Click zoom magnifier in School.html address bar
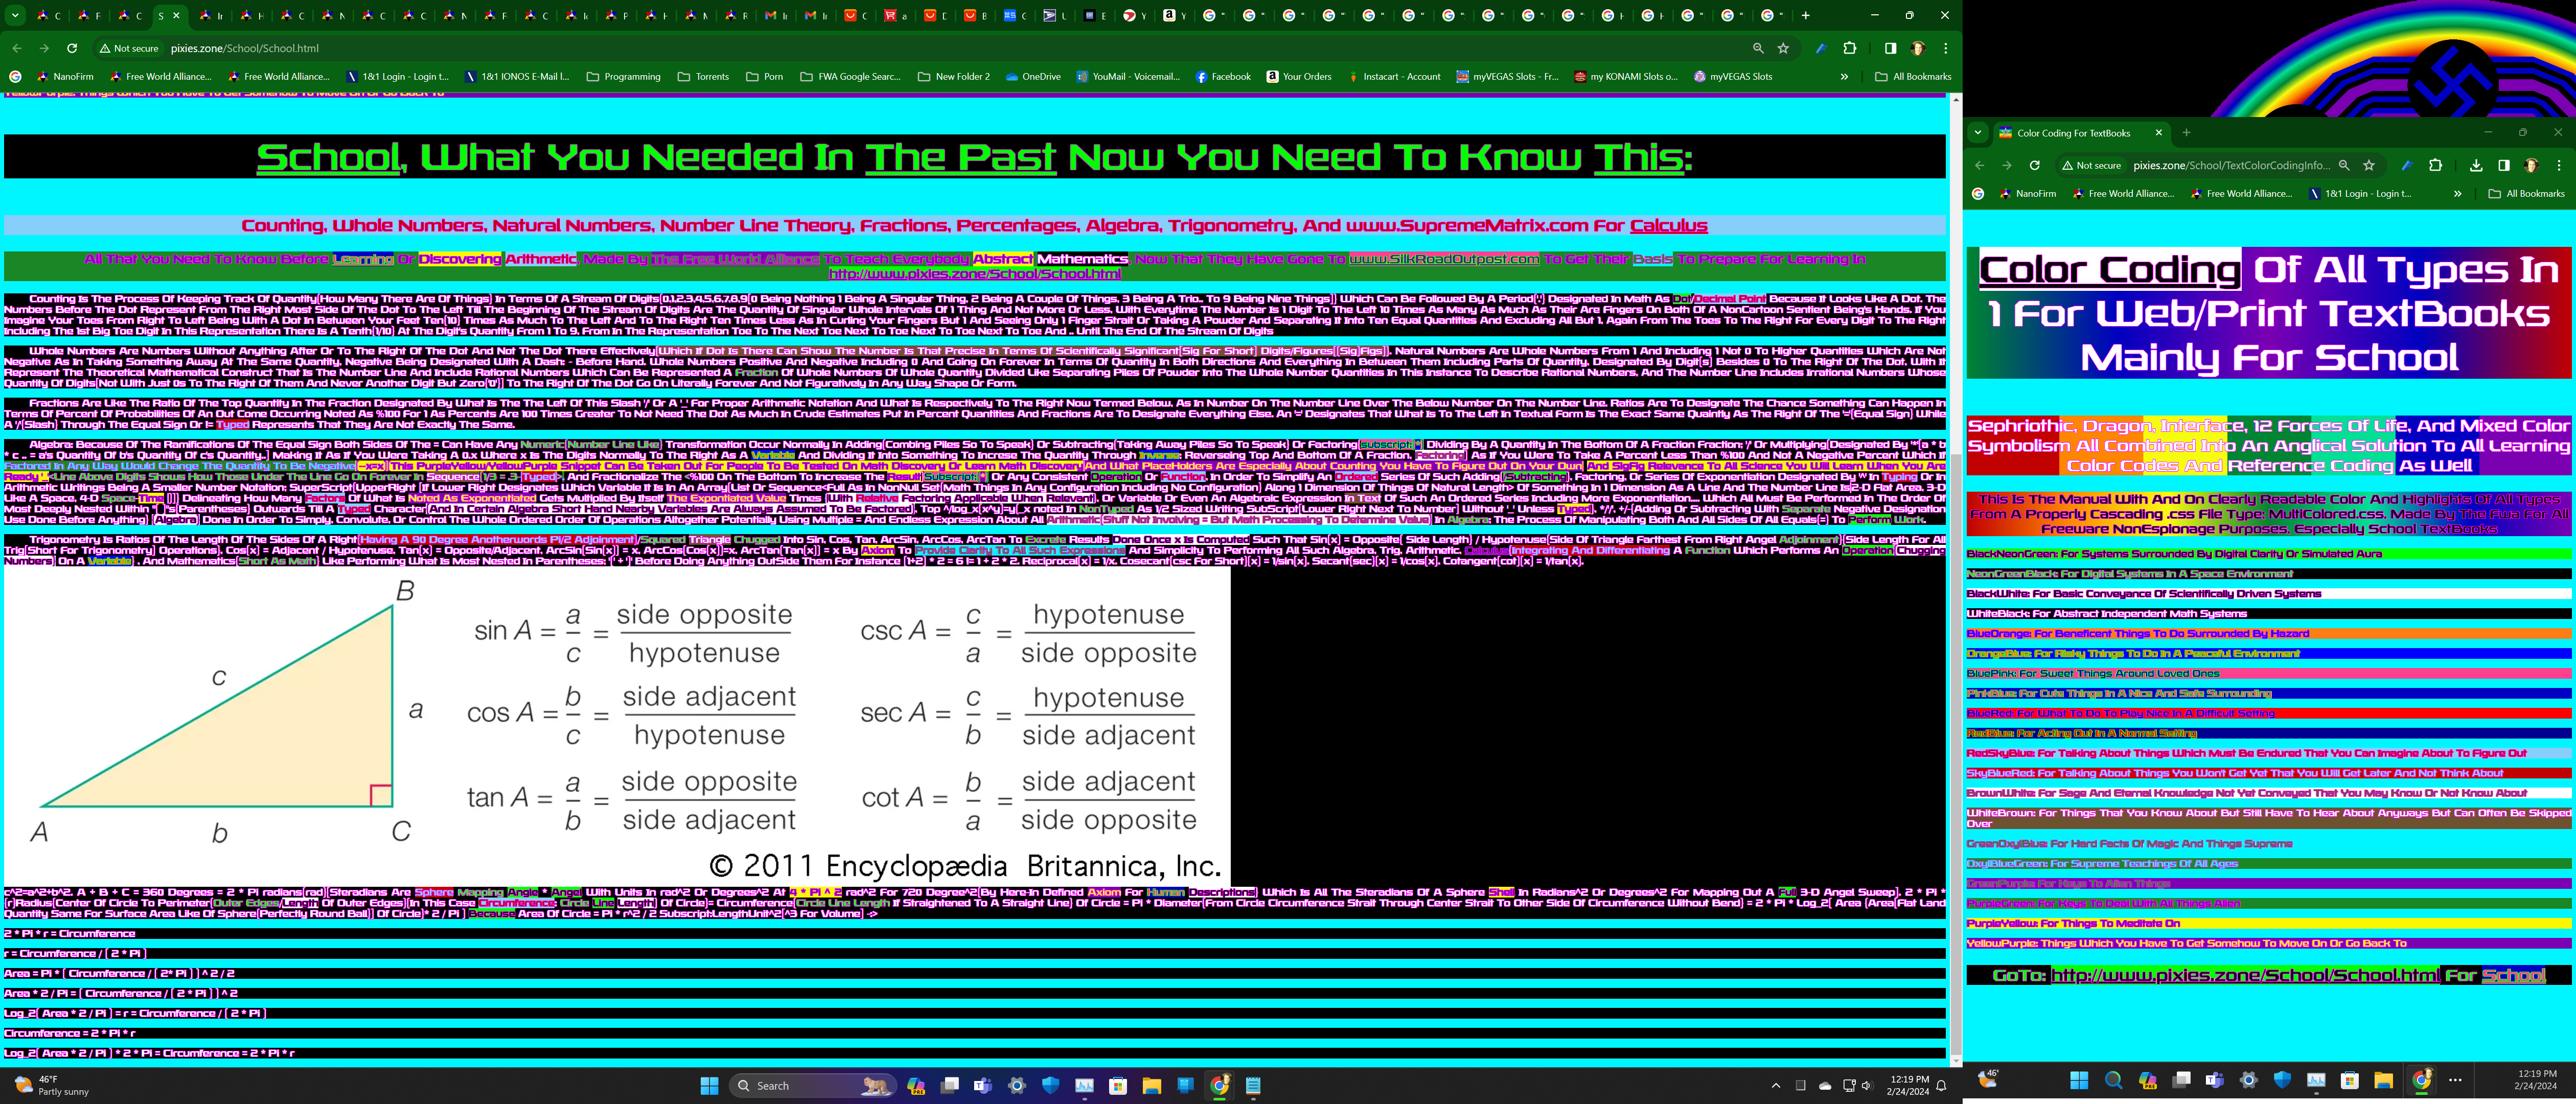The width and height of the screenshot is (2576, 1104). [1758, 48]
